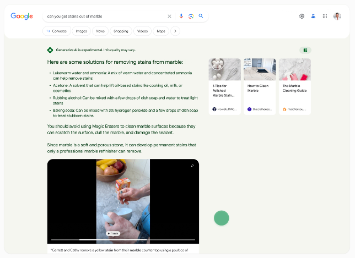Open Google settings gear
355x258 pixels.
(x=302, y=17)
